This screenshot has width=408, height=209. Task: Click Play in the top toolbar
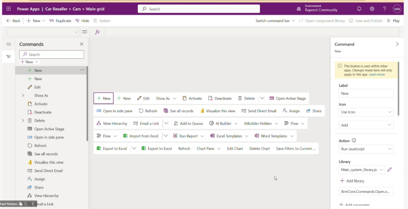[393, 21]
